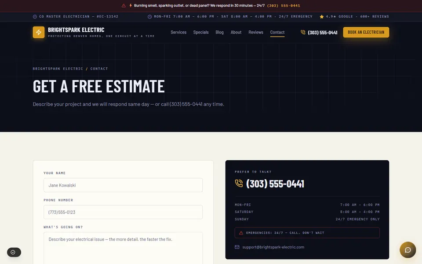422x264 pixels.
Task: Call the header phone number (303) 555-0441
Action: click(x=322, y=33)
